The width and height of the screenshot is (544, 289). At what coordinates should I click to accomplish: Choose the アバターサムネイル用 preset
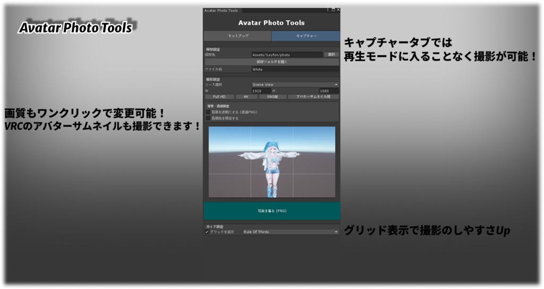pos(313,97)
